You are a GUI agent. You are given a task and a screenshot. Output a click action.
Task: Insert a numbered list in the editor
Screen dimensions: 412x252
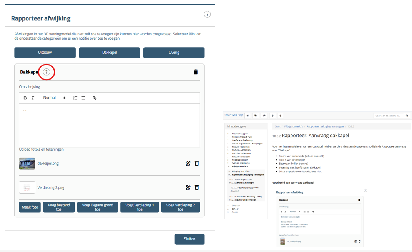[x=75, y=98]
